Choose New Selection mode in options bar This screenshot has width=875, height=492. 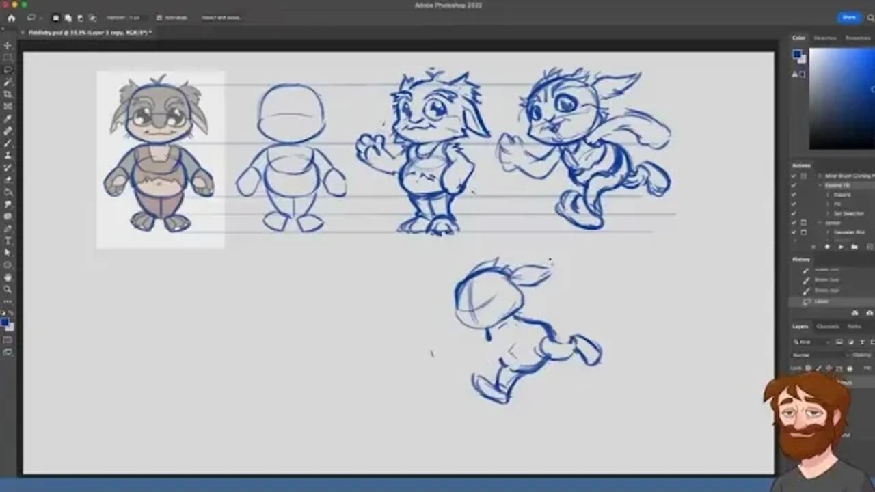tap(56, 18)
